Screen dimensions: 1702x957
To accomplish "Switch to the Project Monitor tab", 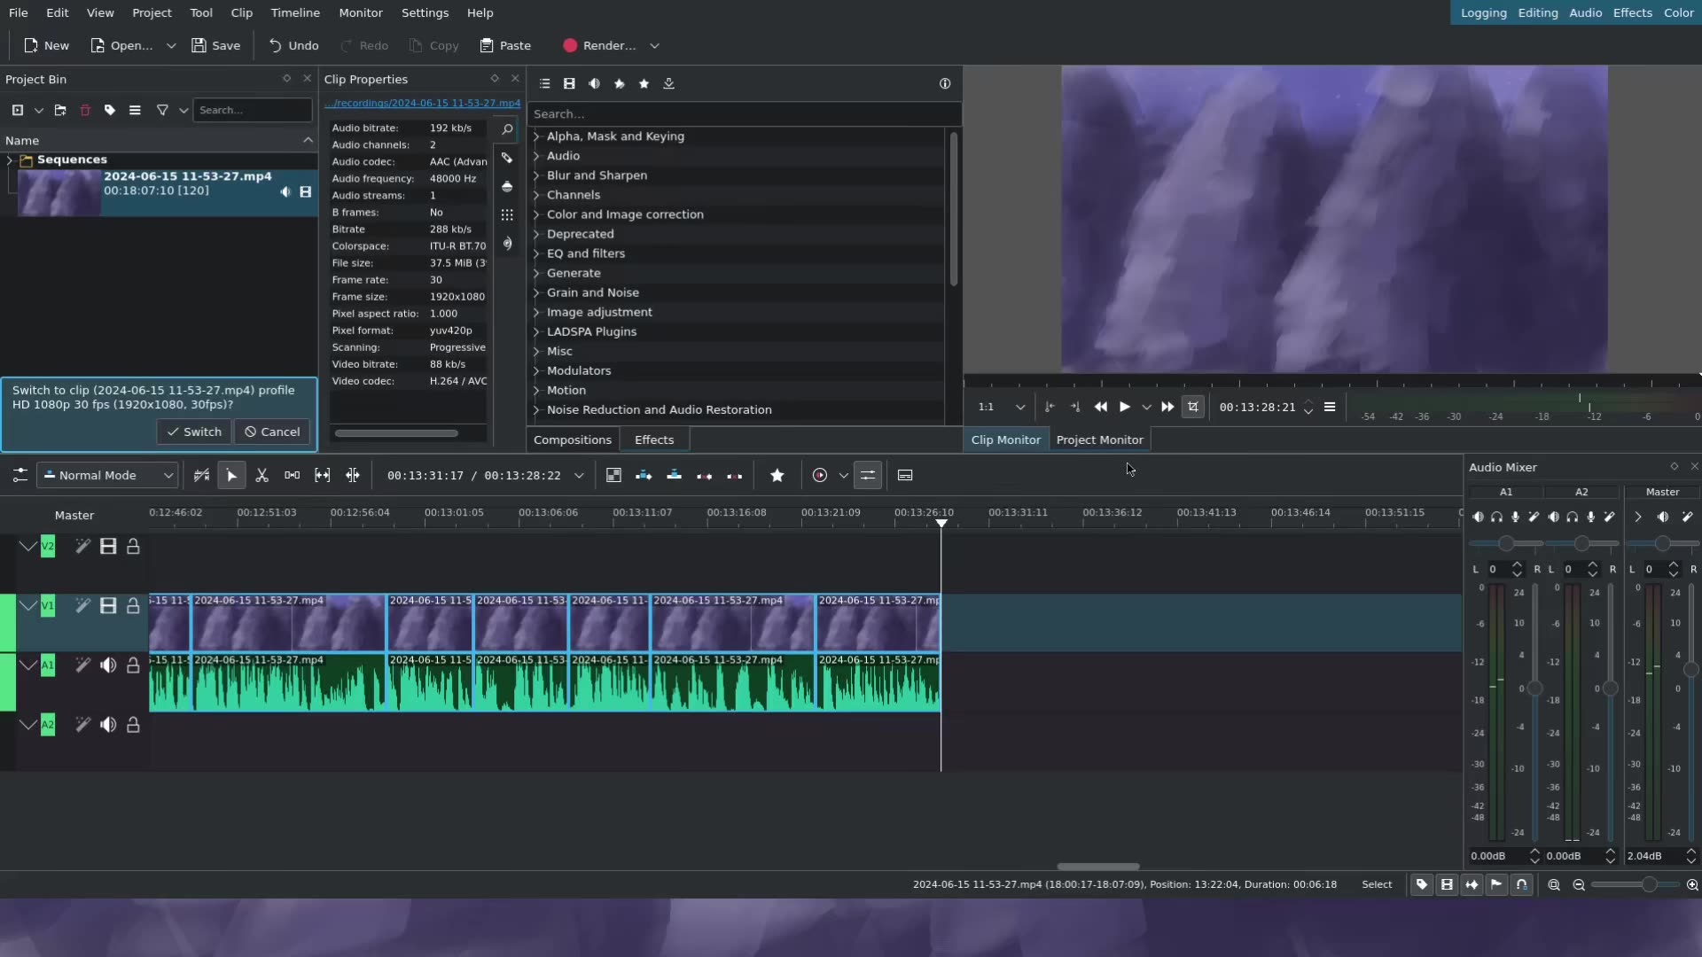I will [1099, 440].
